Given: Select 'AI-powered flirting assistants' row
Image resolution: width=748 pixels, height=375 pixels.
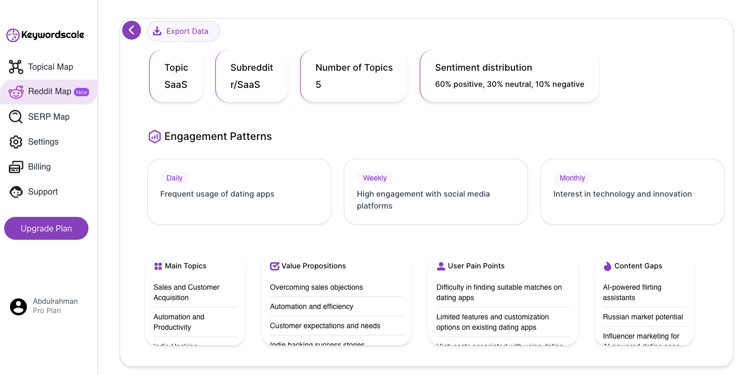Looking at the screenshot, I should click(x=644, y=292).
